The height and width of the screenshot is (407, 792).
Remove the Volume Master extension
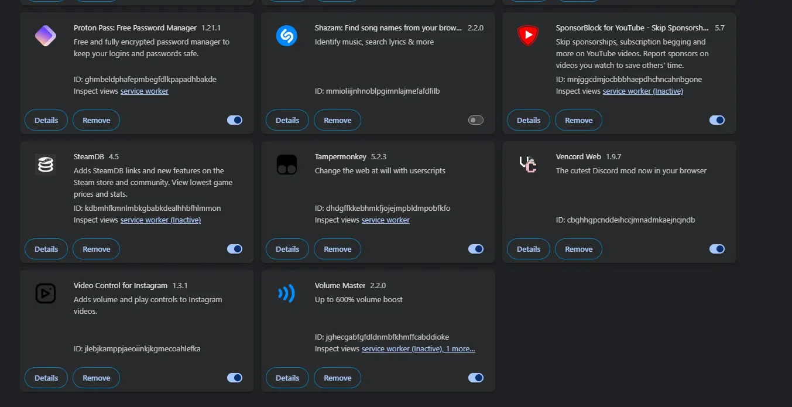338,378
